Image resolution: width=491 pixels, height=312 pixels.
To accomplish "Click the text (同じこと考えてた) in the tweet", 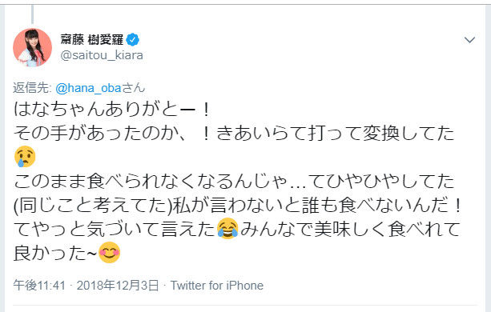I will (x=93, y=206).
